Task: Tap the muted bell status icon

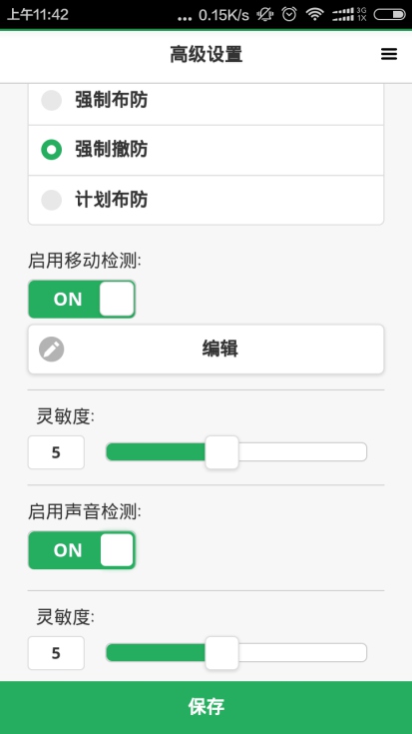Action: pos(264,15)
